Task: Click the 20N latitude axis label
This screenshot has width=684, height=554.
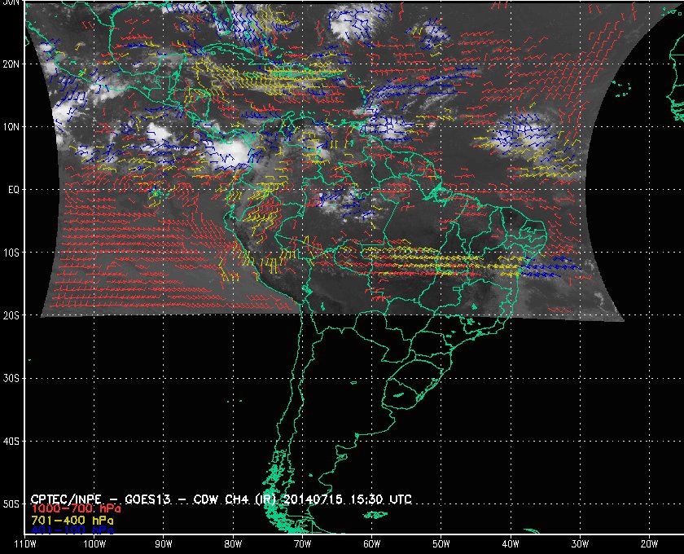Action: tap(11, 64)
